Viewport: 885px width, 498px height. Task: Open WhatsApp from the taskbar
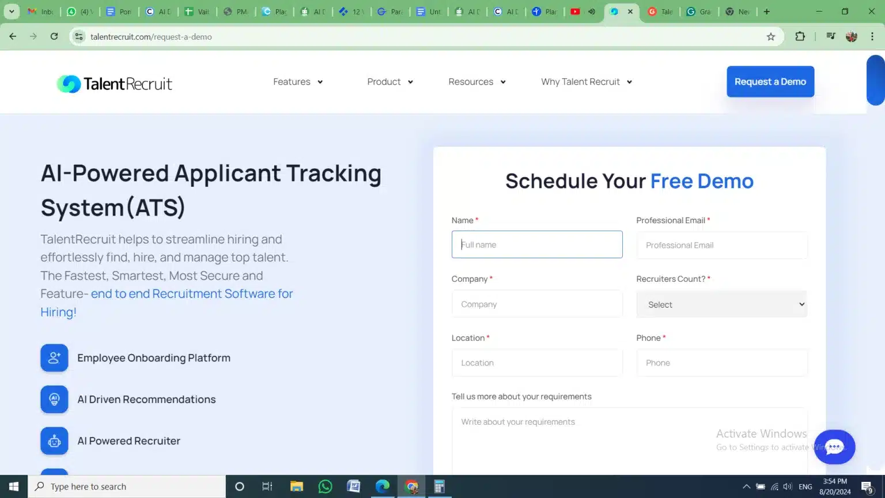pos(326,486)
